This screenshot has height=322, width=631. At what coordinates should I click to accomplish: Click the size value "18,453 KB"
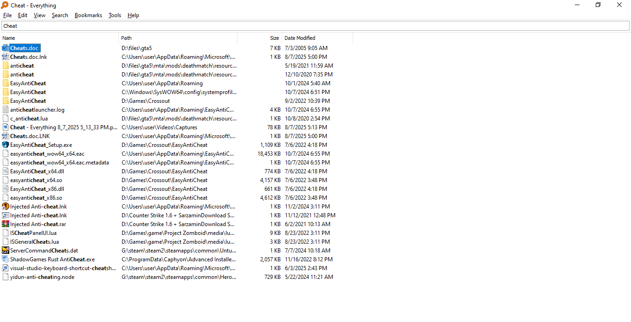point(269,154)
